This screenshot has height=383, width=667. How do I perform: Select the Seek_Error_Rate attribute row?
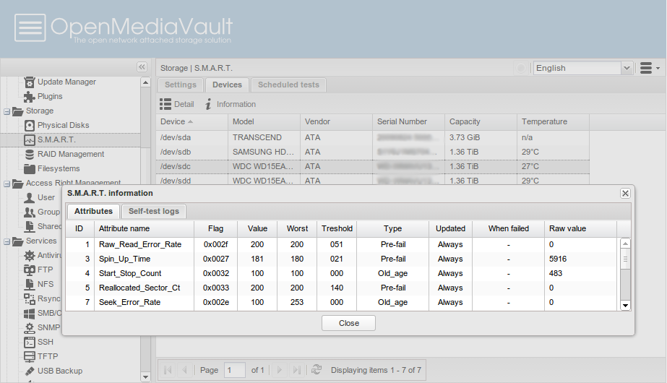[342, 303]
